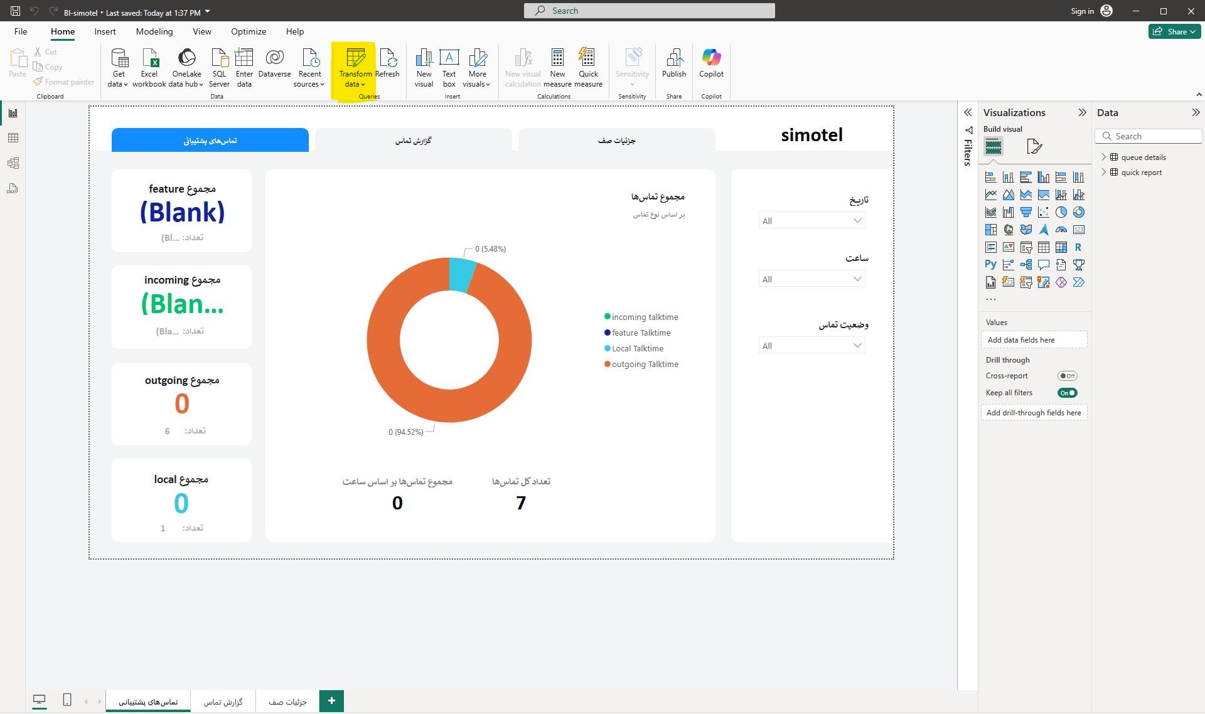Switch to mobile layout icon at bottom
1205x714 pixels.
(67, 700)
